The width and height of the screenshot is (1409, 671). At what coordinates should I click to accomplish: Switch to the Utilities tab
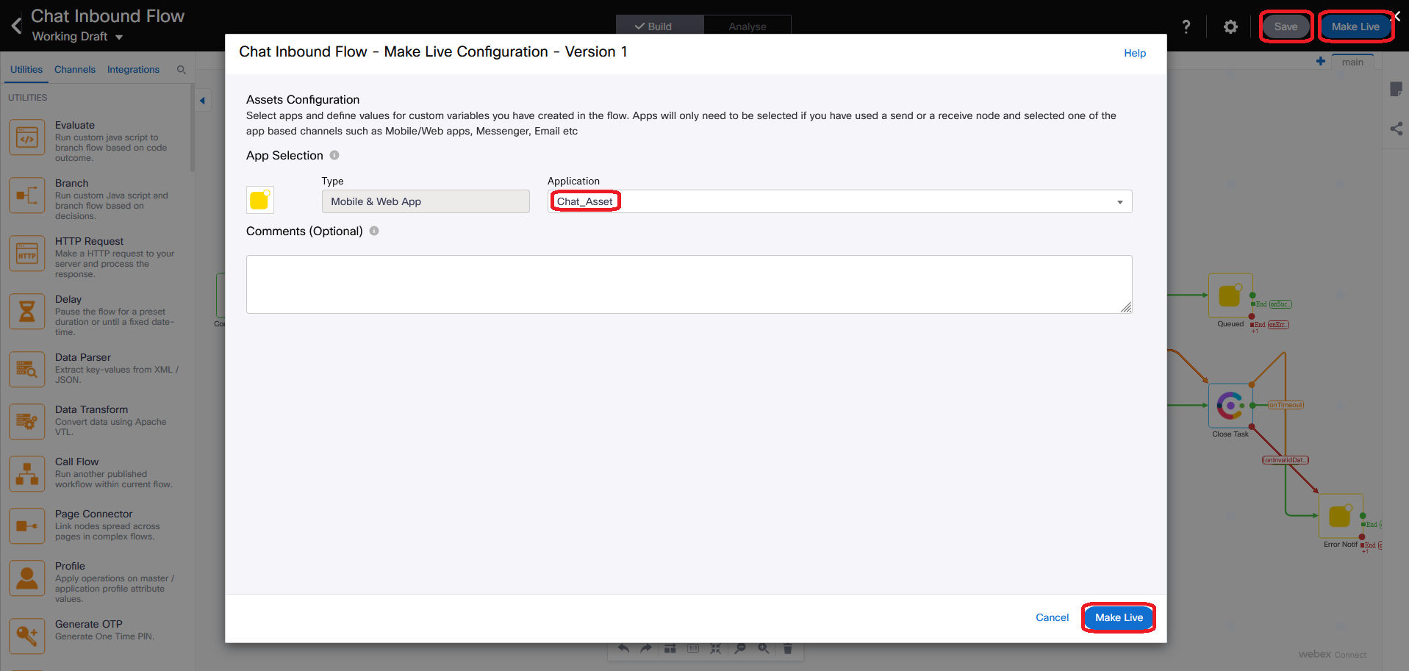[26, 70]
